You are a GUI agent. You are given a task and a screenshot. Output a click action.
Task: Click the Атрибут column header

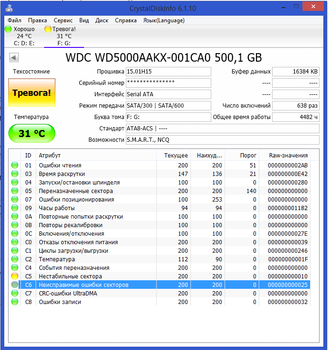click(x=96, y=156)
